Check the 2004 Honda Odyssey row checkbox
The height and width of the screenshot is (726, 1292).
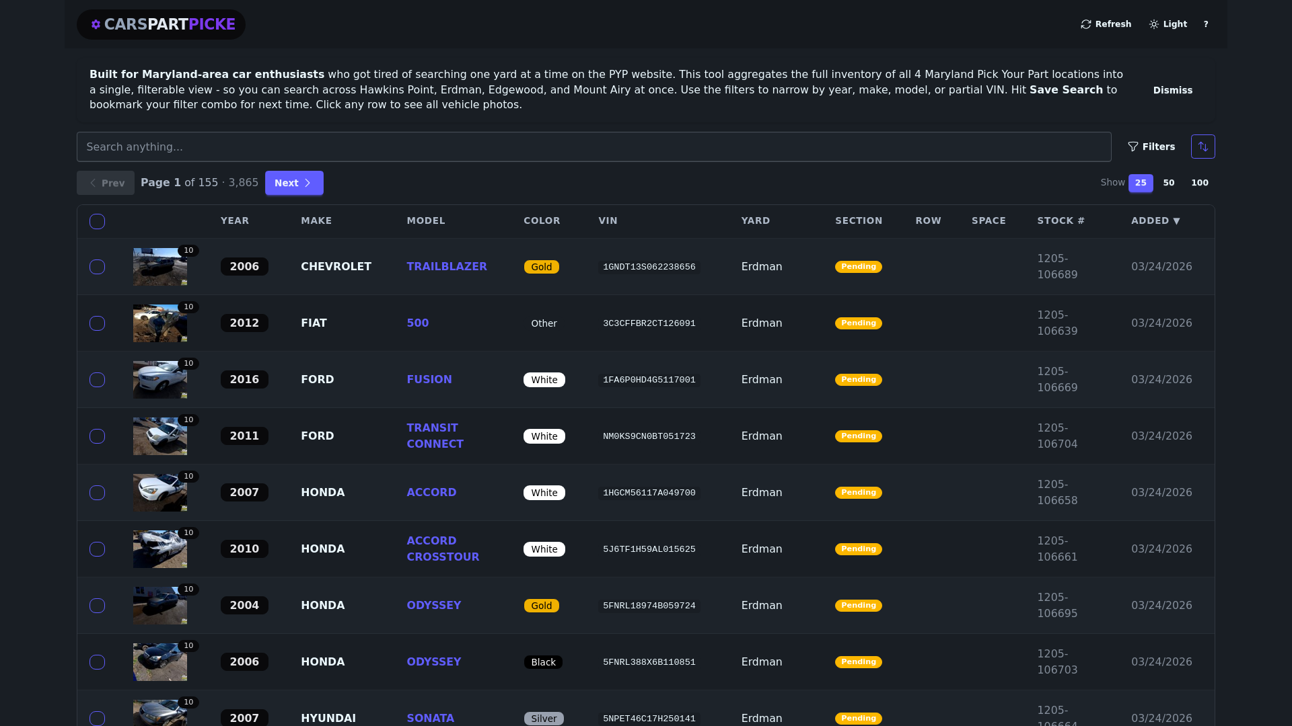click(97, 606)
